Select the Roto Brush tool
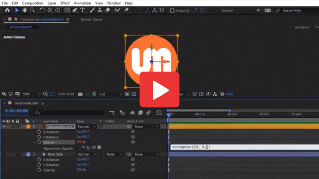Image resolution: width=319 pixels, height=179 pixels. pyautogui.click(x=117, y=10)
